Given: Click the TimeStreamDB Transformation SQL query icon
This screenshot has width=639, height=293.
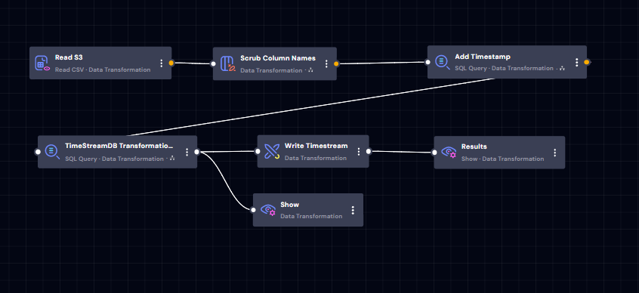Looking at the screenshot, I should tap(52, 152).
